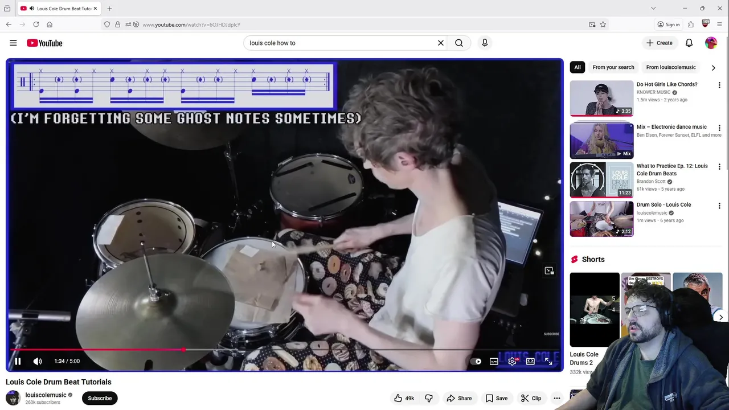
Task: Pause the video
Action: point(18,361)
